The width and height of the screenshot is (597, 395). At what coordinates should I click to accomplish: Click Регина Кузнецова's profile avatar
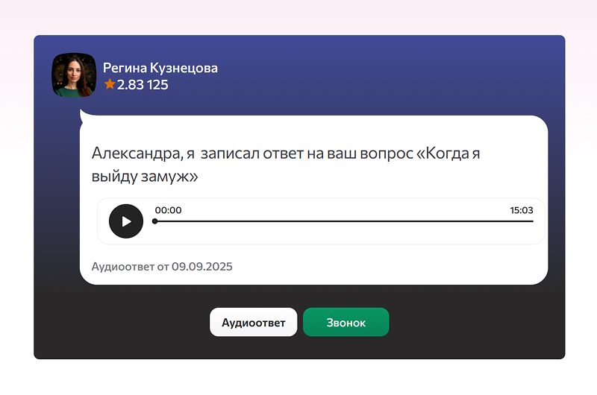click(73, 75)
